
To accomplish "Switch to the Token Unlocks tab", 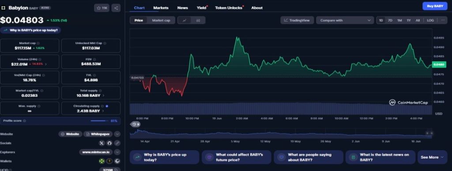I will pos(229,8).
